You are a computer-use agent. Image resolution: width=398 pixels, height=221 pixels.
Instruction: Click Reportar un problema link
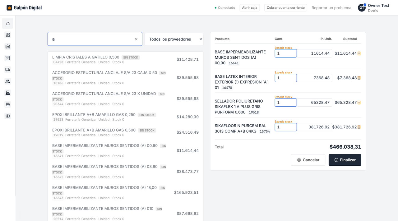[x=331, y=8]
